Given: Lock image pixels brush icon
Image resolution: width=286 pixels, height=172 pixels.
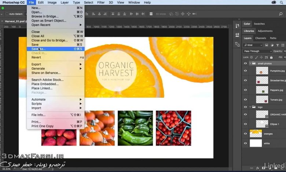Looking at the screenshot, I should 256,57.
